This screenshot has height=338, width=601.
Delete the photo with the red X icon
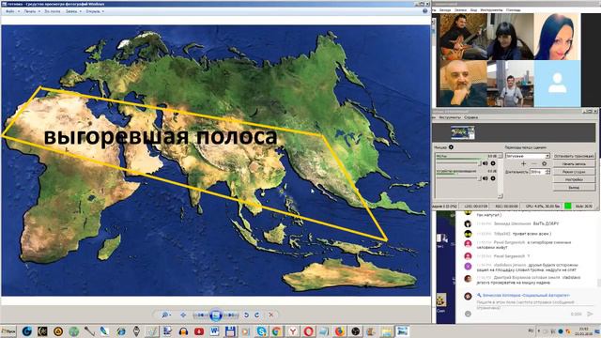[271, 315]
